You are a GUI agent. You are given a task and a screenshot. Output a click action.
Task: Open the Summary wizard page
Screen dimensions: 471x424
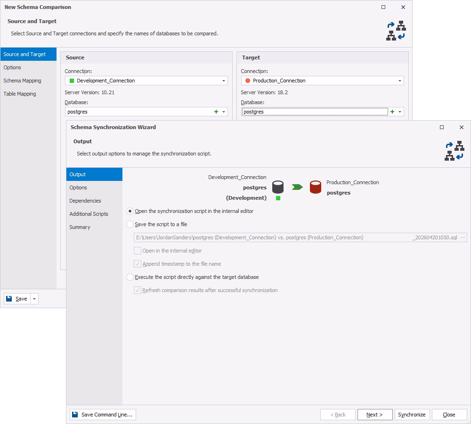pyautogui.click(x=94, y=227)
